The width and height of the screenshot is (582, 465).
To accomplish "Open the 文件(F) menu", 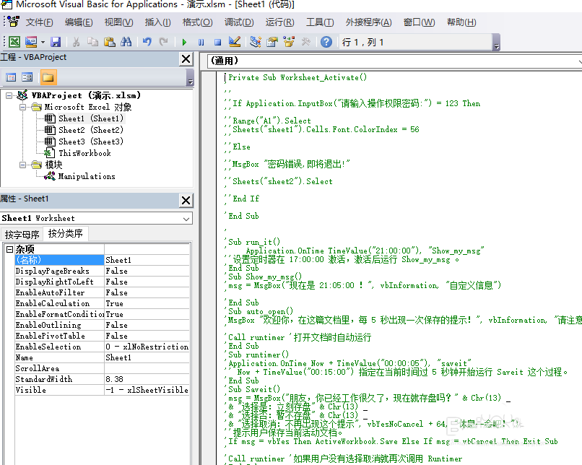I will [x=39, y=22].
